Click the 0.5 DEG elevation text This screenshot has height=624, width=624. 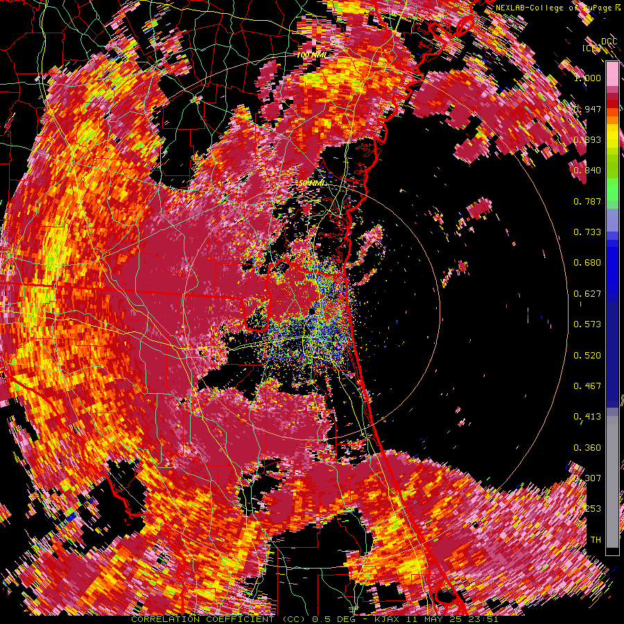click(x=333, y=619)
